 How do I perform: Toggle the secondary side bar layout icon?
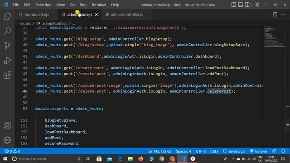[x=247, y=5]
